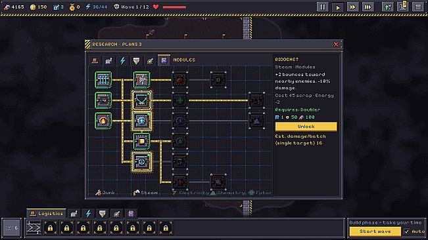Click the blueprint counter showing 3
The image size is (428, 240).
[59, 7]
